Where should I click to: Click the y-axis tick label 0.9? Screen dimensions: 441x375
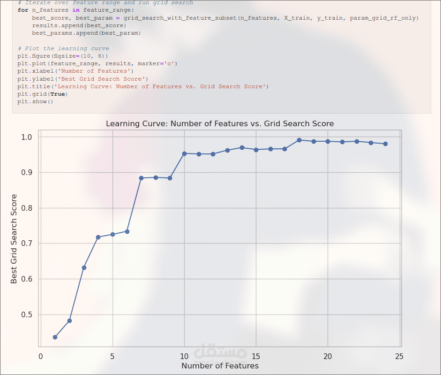pos(27,172)
